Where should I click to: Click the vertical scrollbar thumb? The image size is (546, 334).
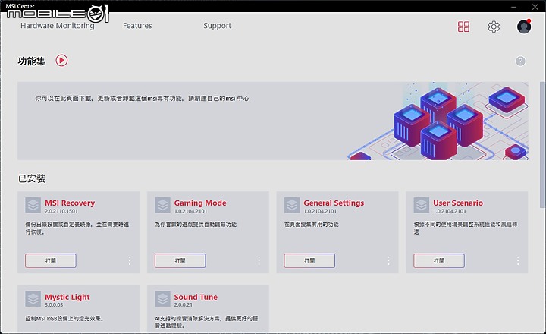(542, 145)
